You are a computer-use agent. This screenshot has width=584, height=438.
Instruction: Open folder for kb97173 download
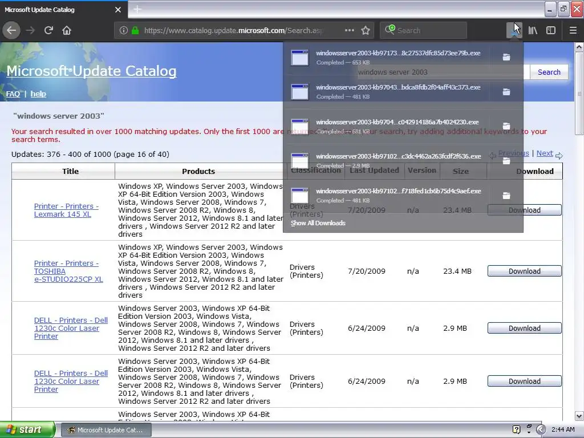coord(506,57)
